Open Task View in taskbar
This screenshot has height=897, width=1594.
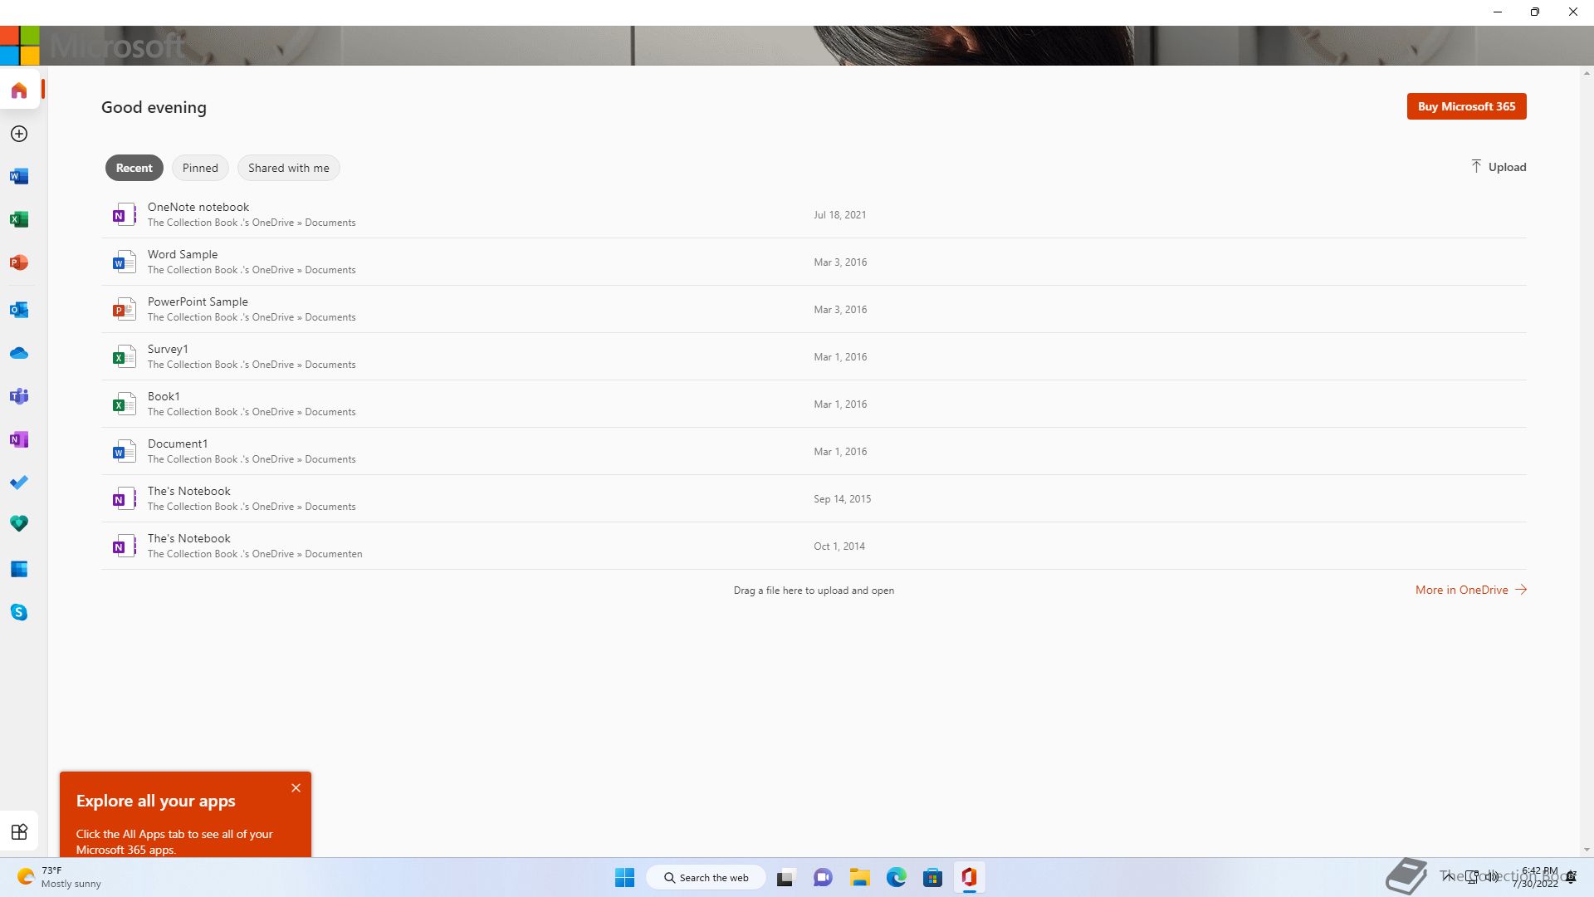click(785, 877)
